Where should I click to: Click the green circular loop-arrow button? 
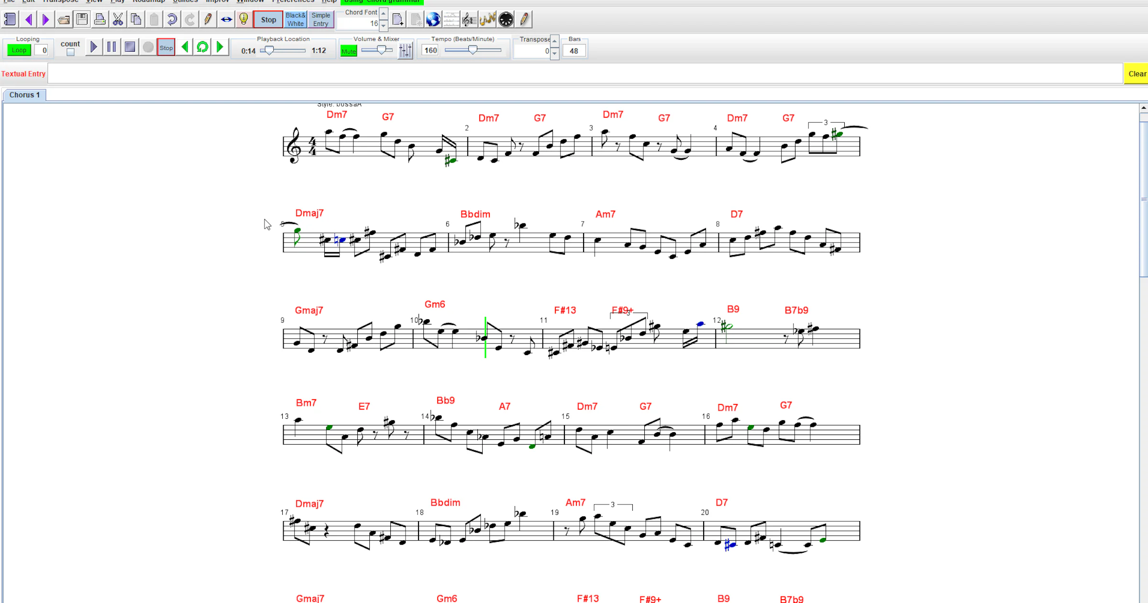[x=202, y=47]
